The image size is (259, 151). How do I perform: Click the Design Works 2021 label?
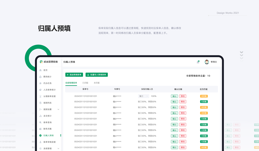[228, 13]
